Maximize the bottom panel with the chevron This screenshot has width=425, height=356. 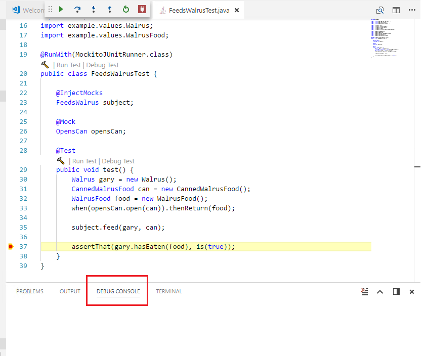click(380, 291)
